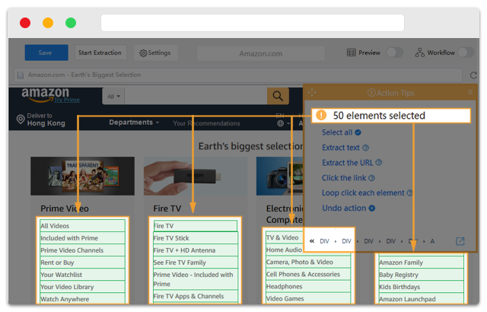Click the help icon next to Extract the URL

(379, 162)
